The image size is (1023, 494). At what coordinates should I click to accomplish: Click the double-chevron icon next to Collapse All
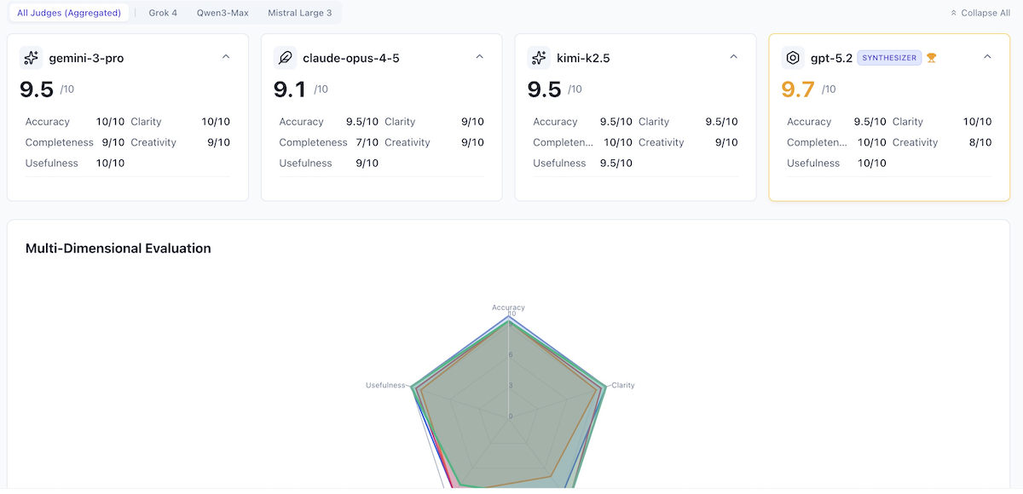click(x=953, y=14)
